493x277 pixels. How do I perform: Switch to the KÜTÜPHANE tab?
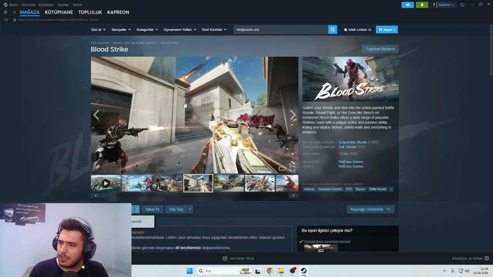click(x=59, y=12)
